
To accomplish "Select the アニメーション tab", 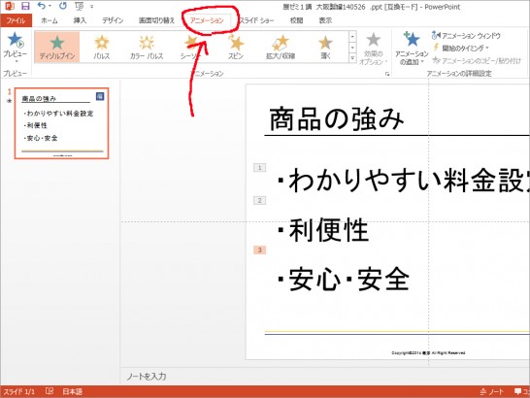I will point(207,20).
